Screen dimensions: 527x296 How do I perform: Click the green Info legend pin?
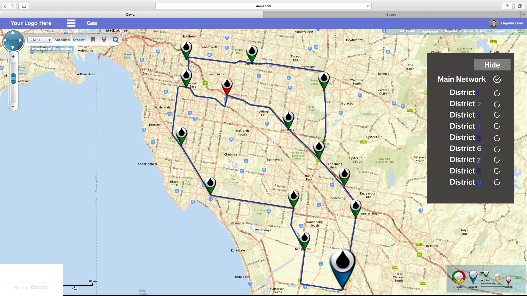click(486, 274)
